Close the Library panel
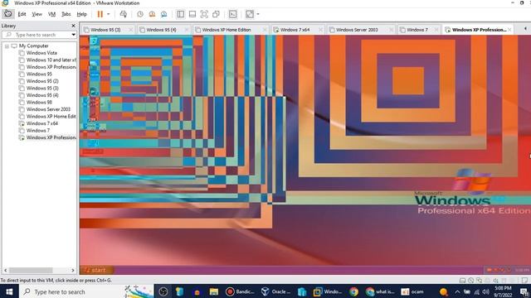 pyautogui.click(x=74, y=26)
